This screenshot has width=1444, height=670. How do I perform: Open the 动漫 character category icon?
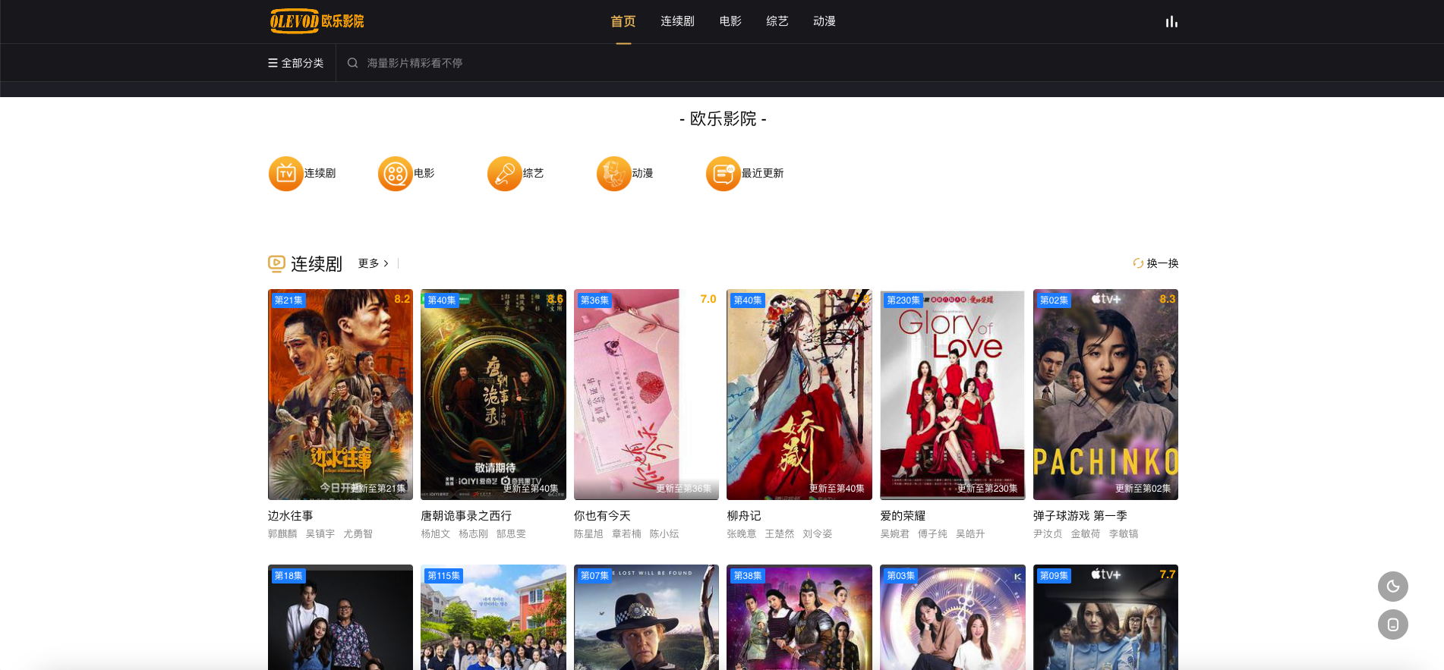point(613,174)
